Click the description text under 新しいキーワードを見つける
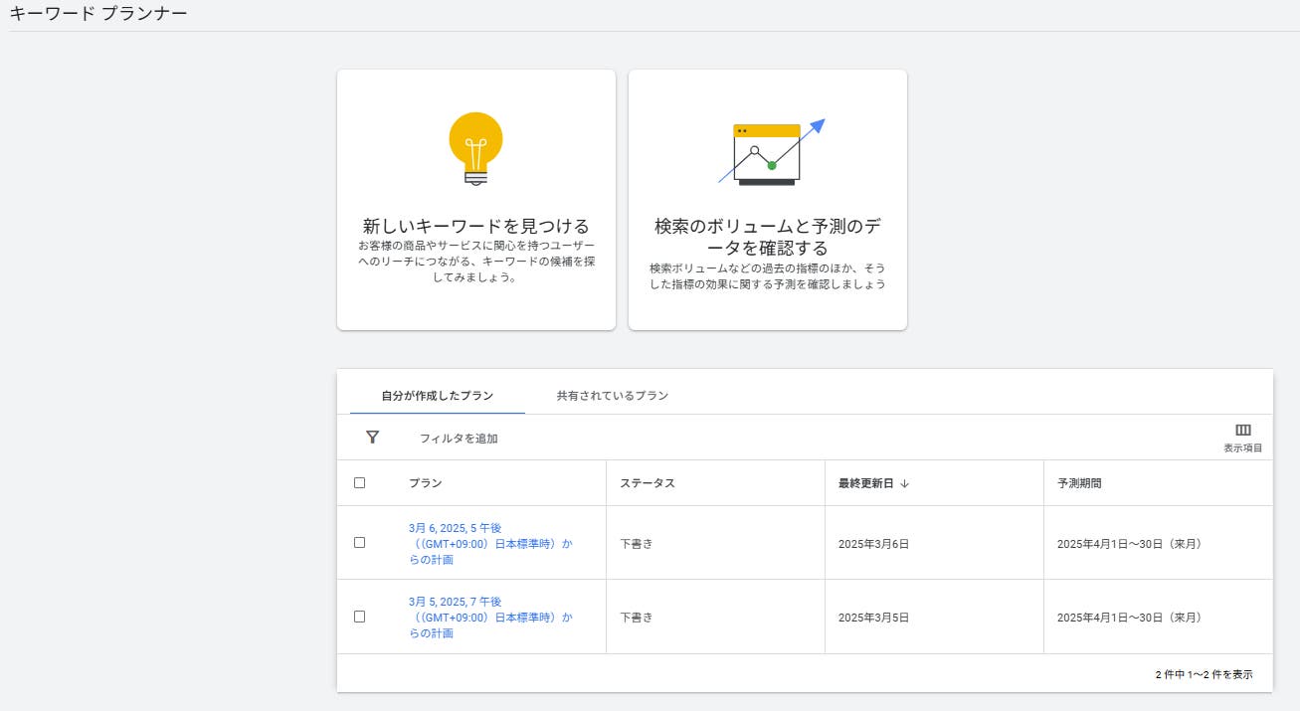 [x=476, y=262]
